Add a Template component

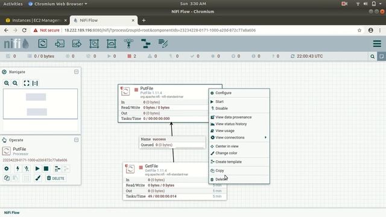click(146, 43)
